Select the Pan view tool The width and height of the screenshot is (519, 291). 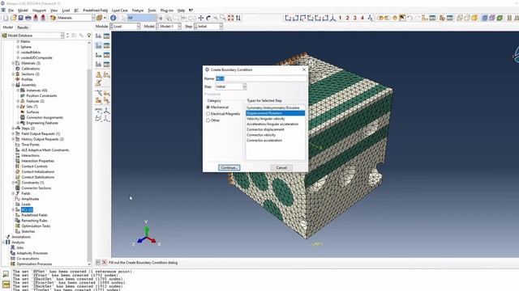200,18
